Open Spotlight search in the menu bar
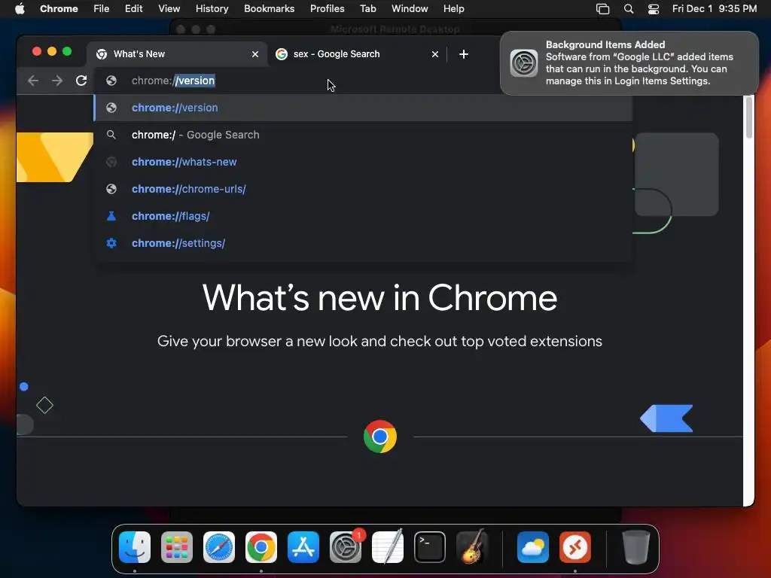The image size is (771, 578). click(x=629, y=9)
